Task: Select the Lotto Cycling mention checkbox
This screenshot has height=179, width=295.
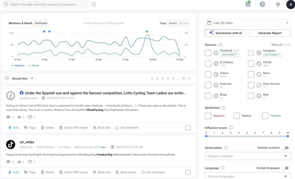Action: click(x=188, y=128)
